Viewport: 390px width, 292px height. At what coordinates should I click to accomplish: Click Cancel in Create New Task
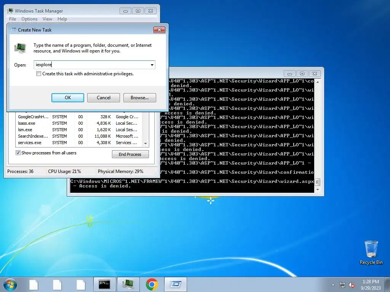pos(104,98)
